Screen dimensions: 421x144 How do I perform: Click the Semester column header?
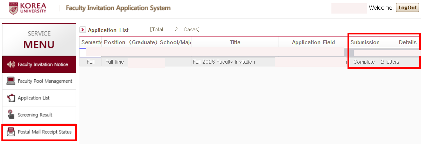tap(91, 42)
